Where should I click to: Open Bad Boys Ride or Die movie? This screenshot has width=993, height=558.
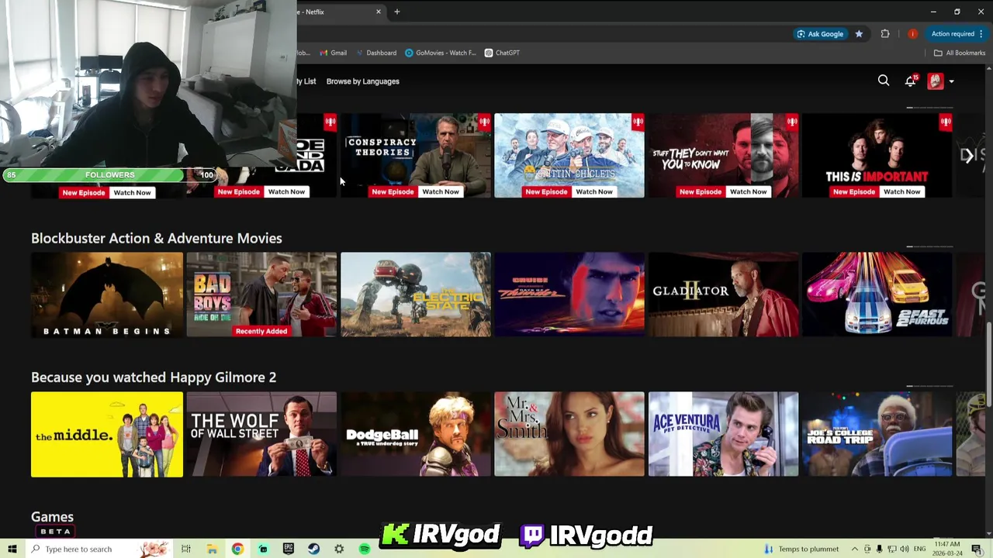pos(261,294)
